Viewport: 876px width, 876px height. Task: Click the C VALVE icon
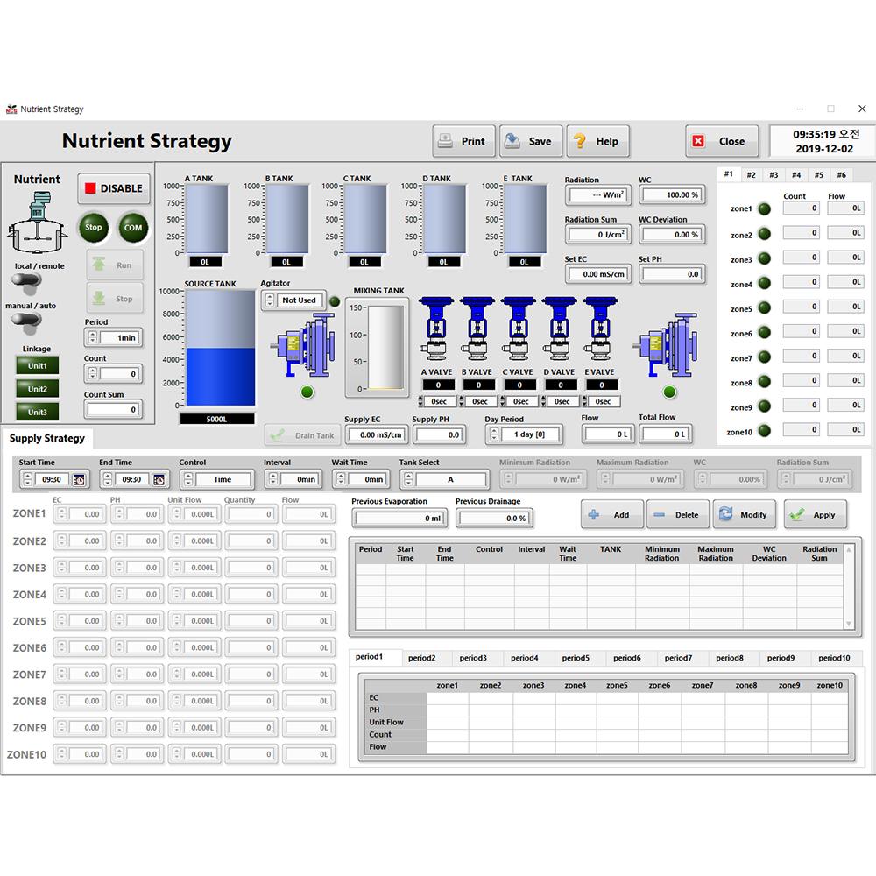point(519,329)
